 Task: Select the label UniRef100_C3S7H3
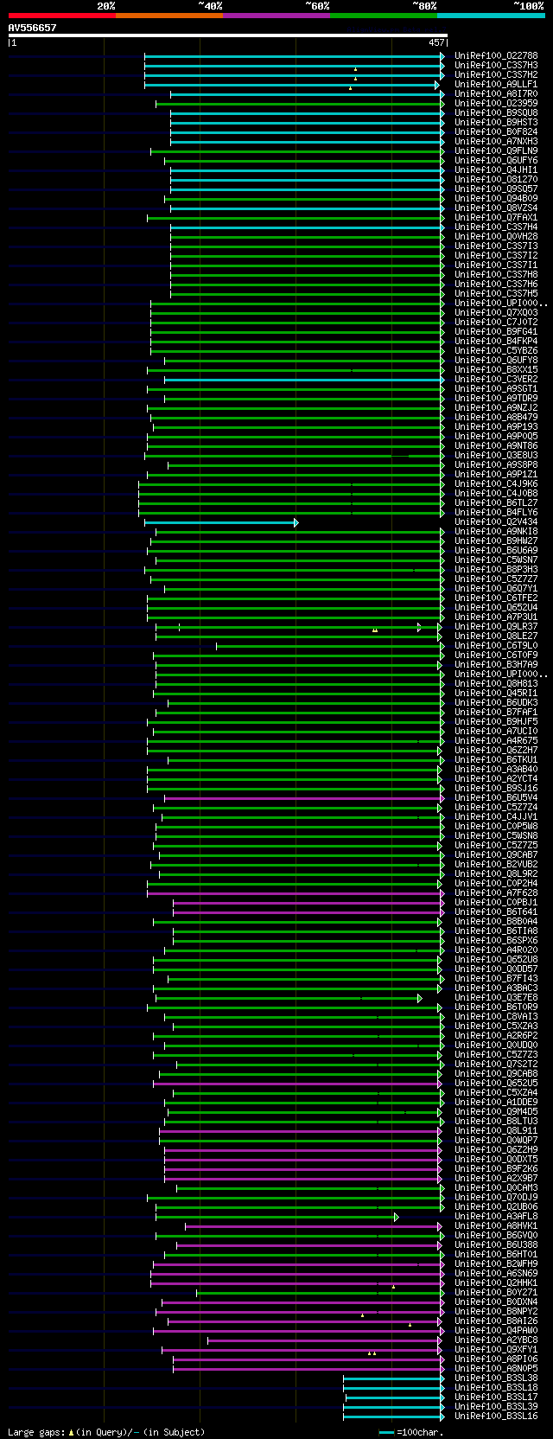click(496, 66)
